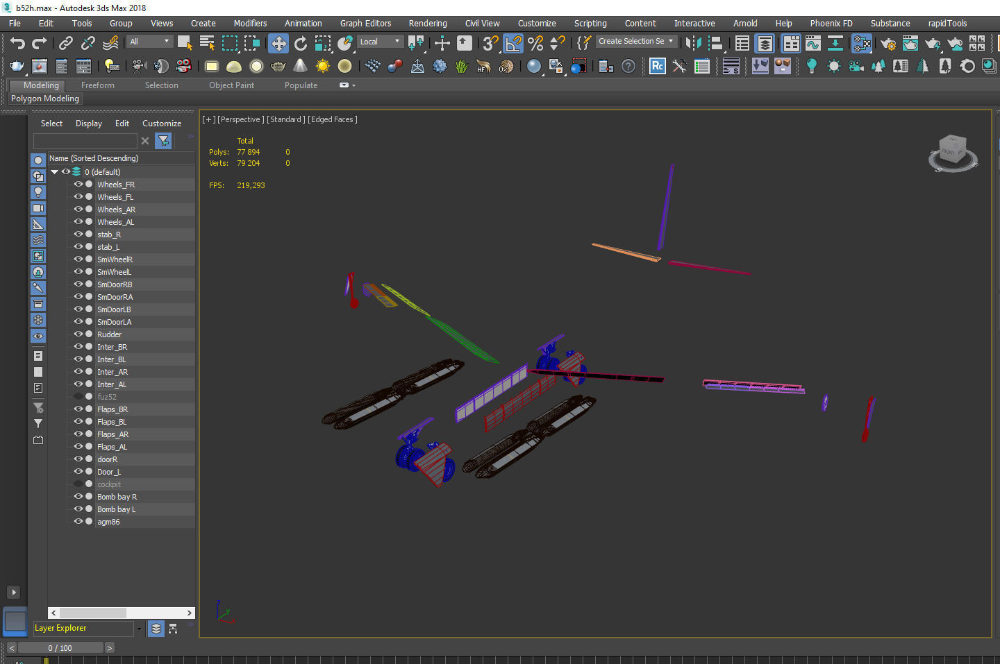Open the Schematic View

(x=835, y=43)
